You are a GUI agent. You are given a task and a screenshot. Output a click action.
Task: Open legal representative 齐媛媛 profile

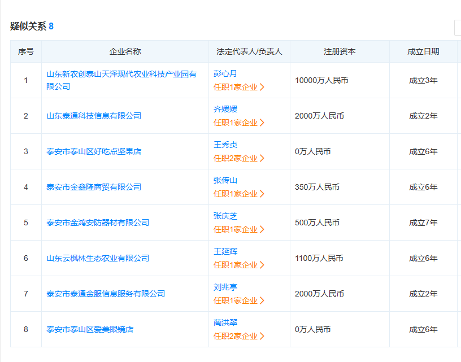click(225, 109)
